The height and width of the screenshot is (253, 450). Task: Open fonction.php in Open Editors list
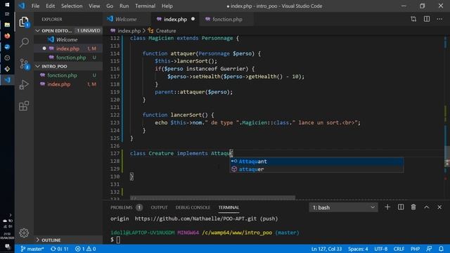[68, 58]
